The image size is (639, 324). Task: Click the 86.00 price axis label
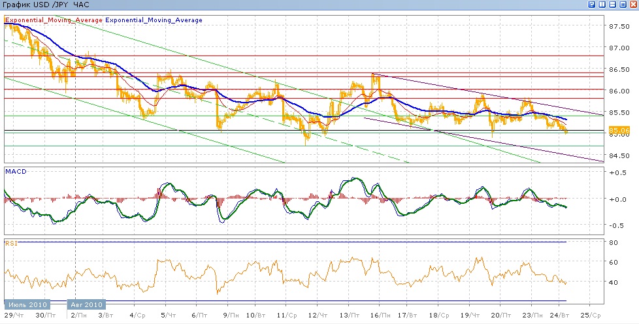click(x=619, y=91)
